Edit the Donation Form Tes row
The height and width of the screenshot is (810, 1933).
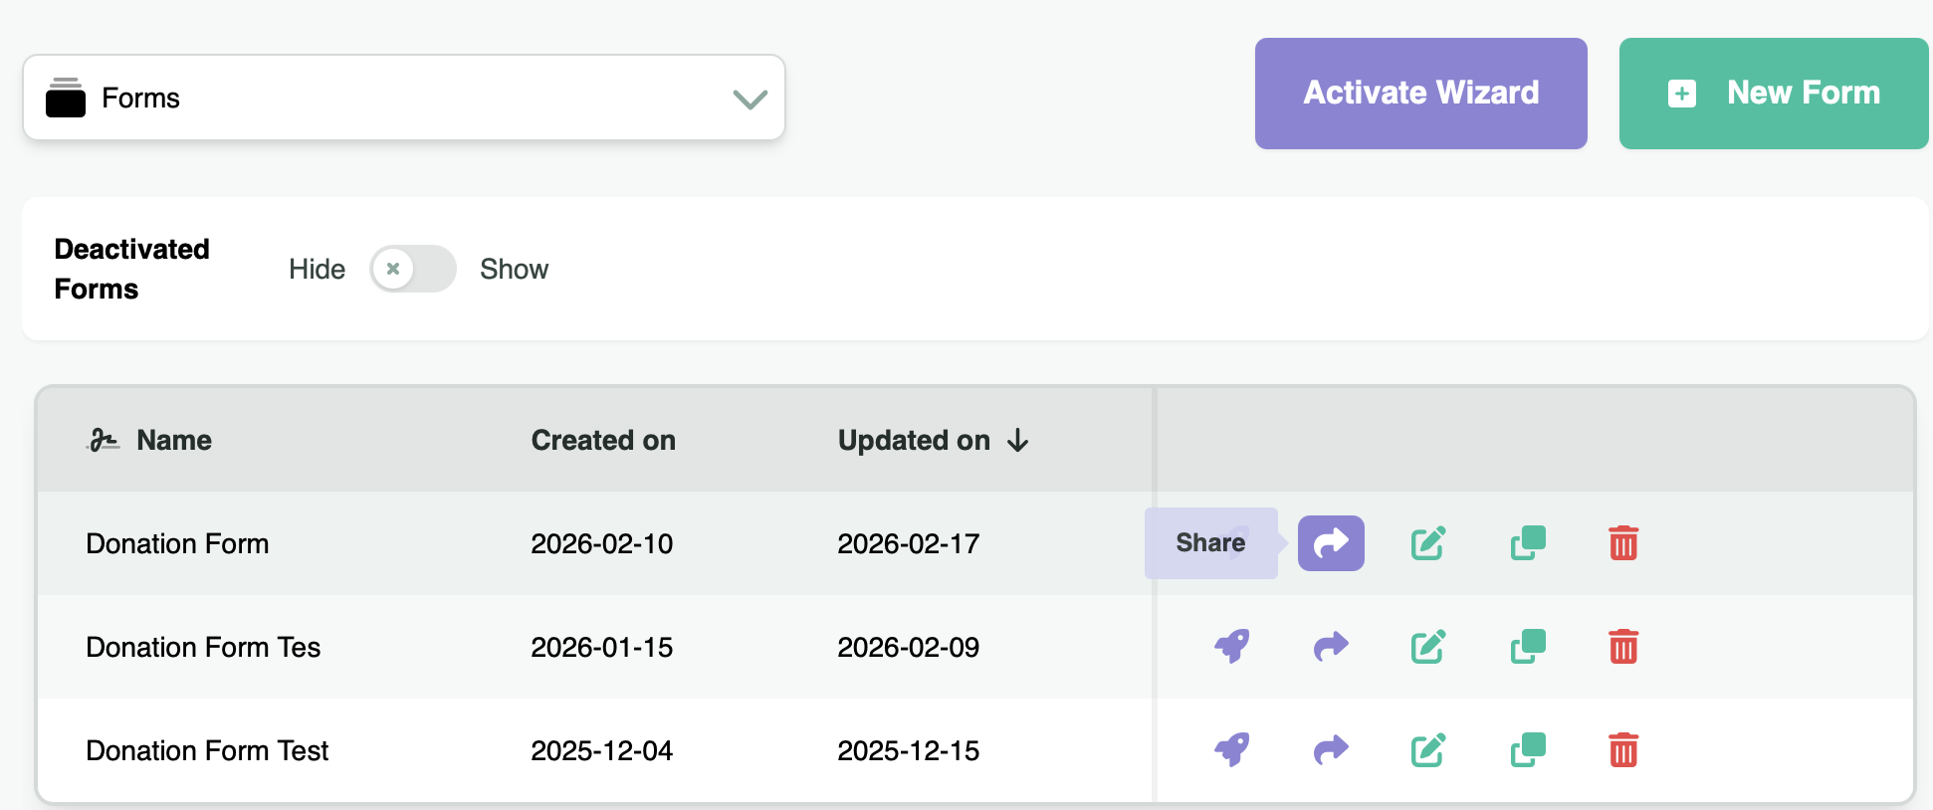(1427, 647)
